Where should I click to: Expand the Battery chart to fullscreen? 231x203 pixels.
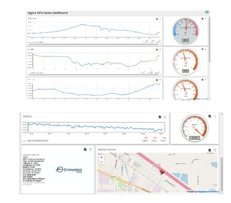pyautogui.click(x=165, y=117)
